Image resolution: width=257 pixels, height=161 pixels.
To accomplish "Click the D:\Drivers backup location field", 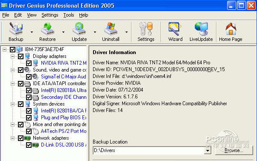I will pyautogui.click(x=149, y=150).
